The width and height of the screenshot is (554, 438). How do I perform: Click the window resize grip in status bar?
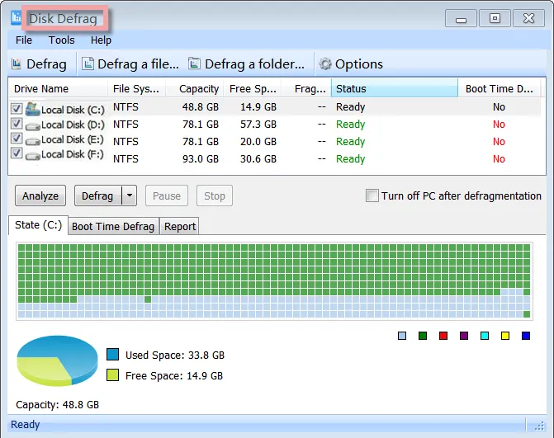point(539,426)
